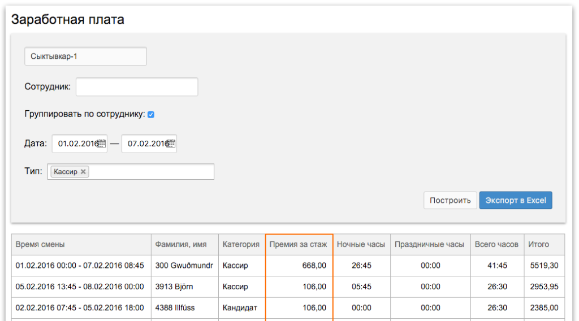This screenshot has width=579, height=321.
Task: Click the Категория column header
Action: pyautogui.click(x=242, y=244)
